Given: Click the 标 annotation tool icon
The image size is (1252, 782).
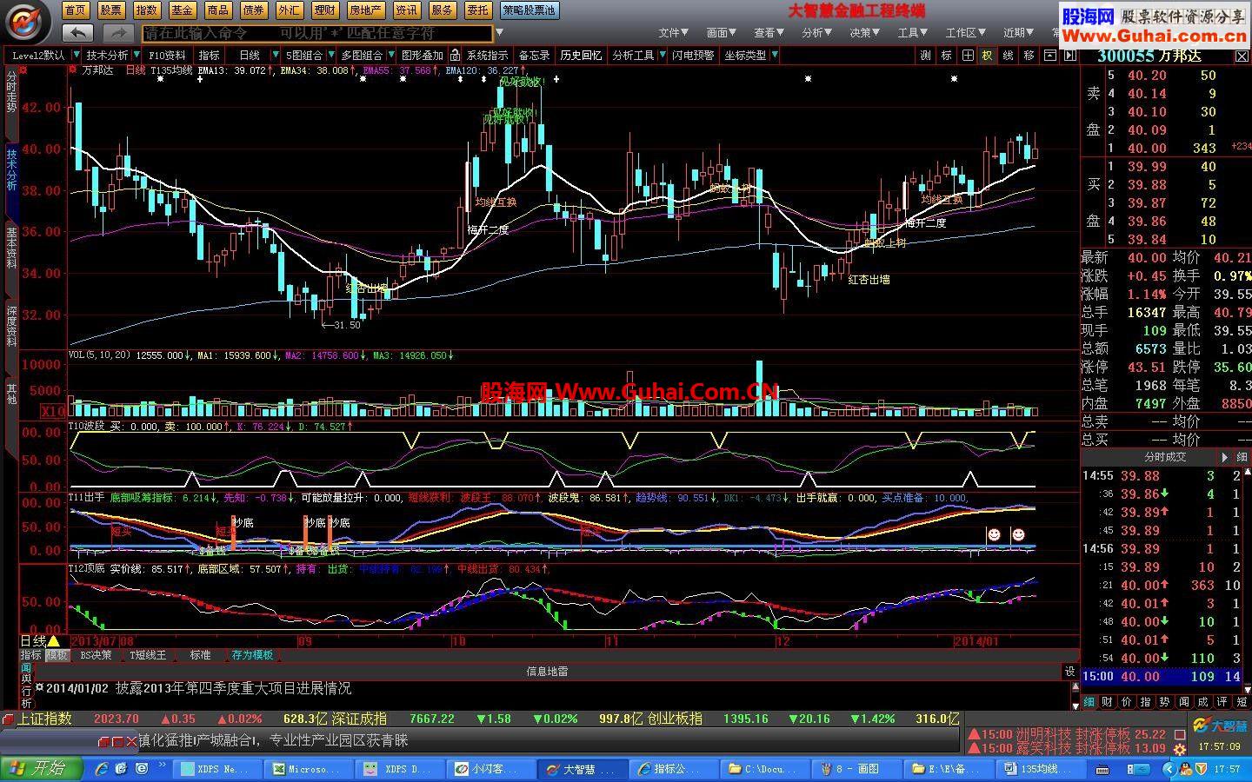Looking at the screenshot, I should pyautogui.click(x=947, y=55).
